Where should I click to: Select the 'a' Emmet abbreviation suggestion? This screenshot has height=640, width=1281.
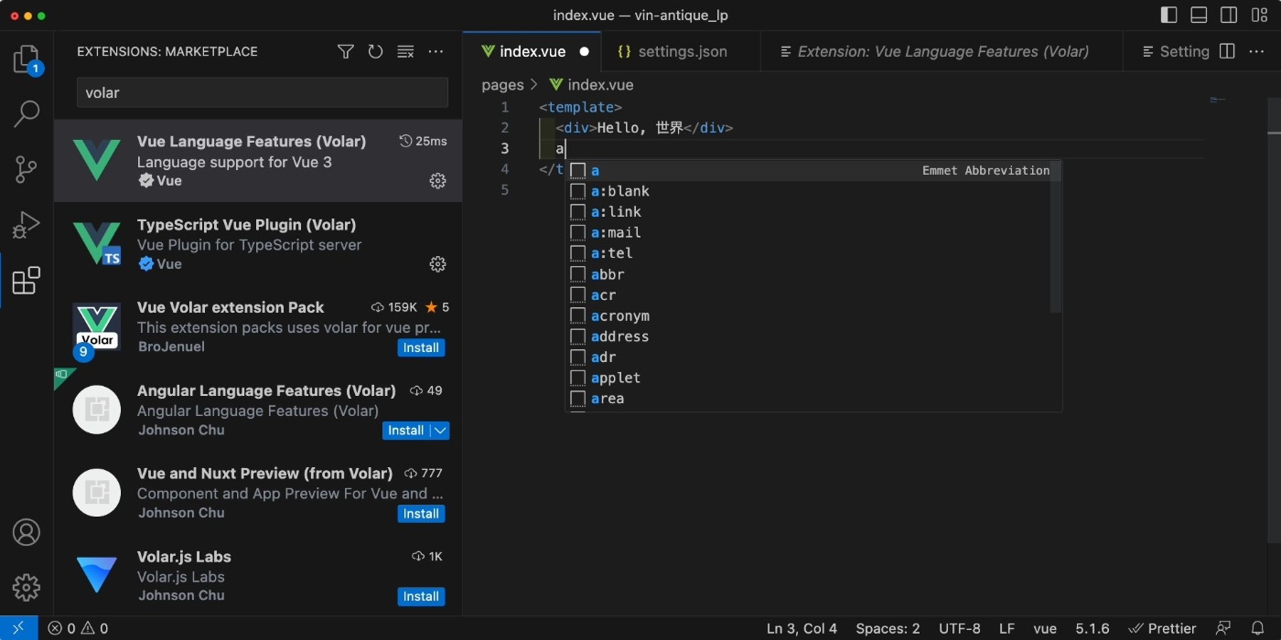point(813,170)
